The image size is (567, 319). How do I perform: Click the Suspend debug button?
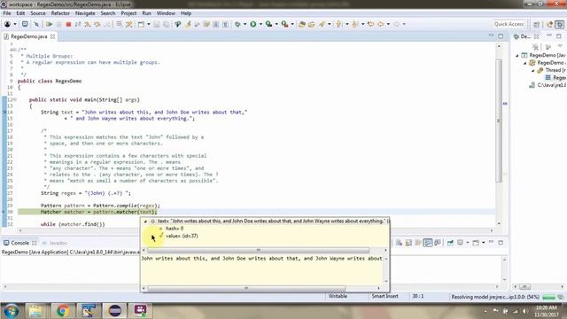coord(59,24)
